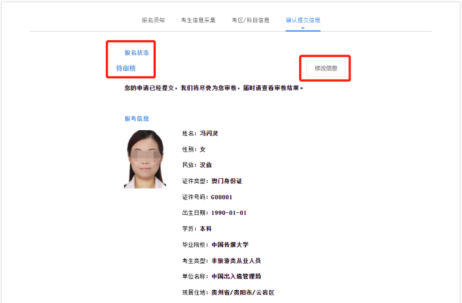Screen dimensions: 462x303
Task: Click the 性别 value 女
Action: coord(202,150)
